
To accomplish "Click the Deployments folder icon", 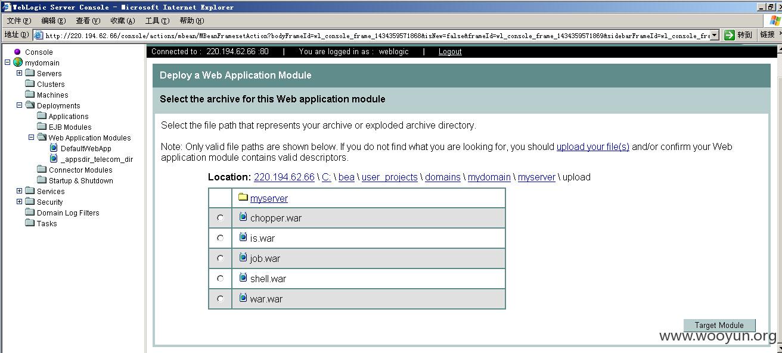I will coord(30,105).
